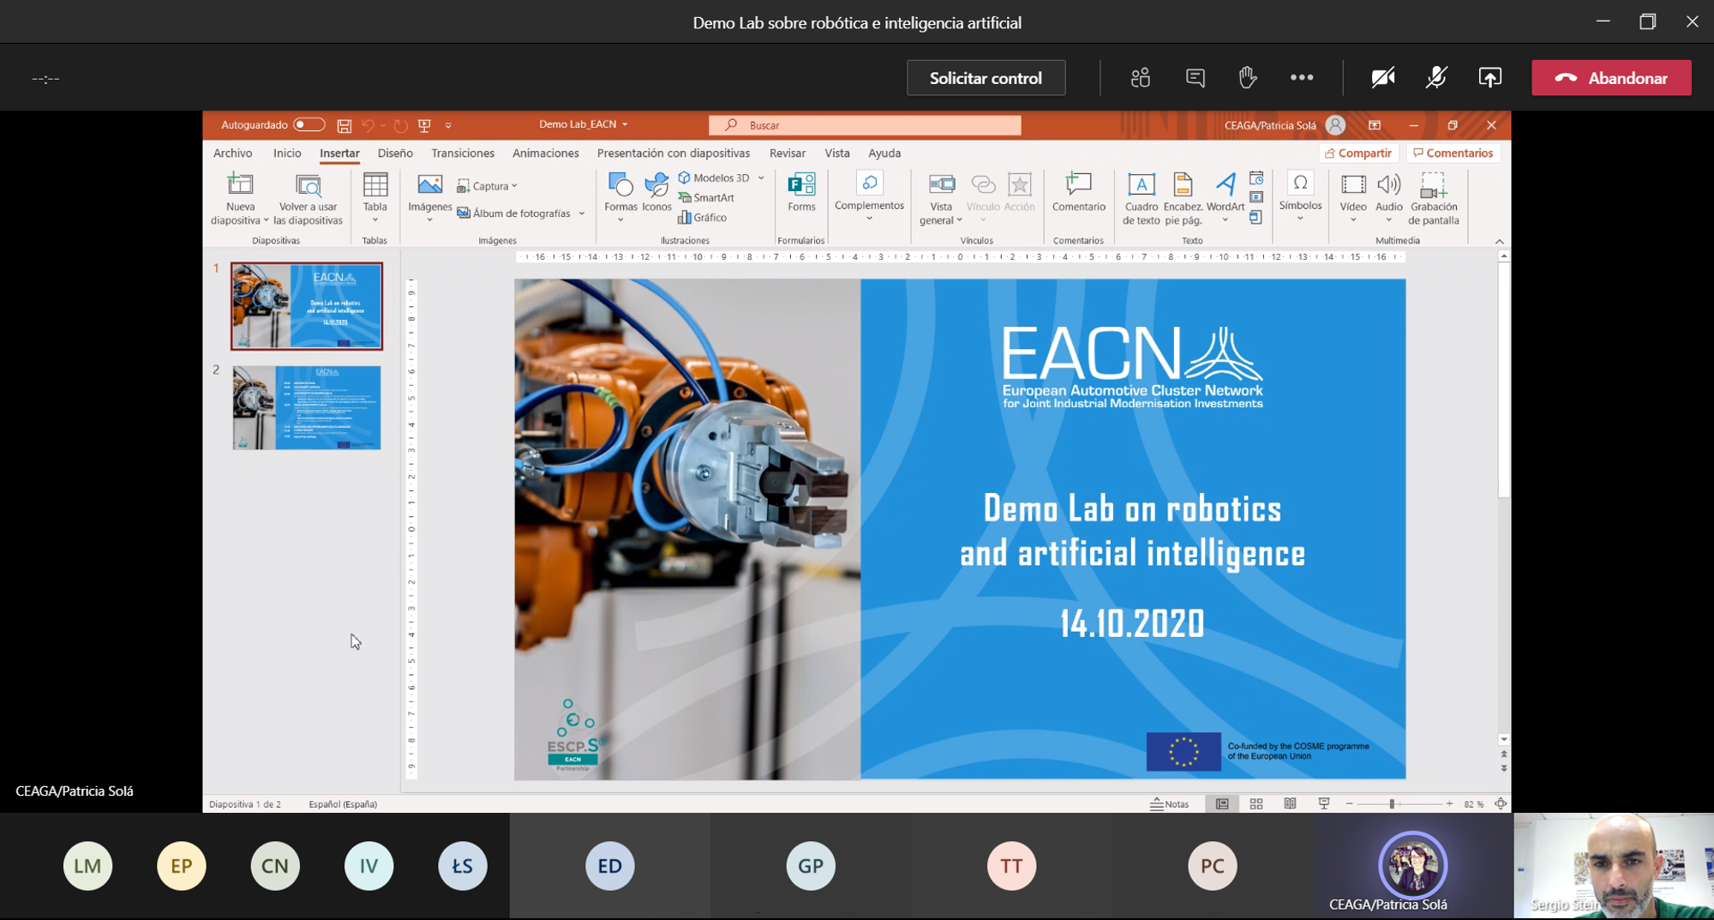This screenshot has width=1714, height=920.
Task: Open more actions ellipsis menu
Action: pyautogui.click(x=1301, y=78)
